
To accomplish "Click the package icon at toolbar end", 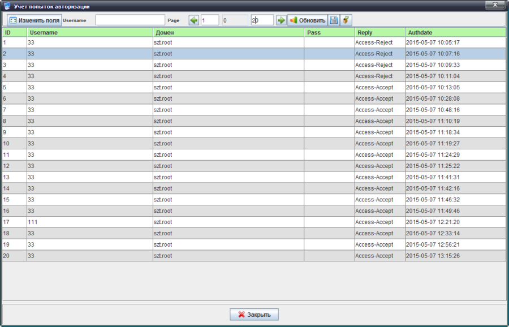I will (x=346, y=20).
